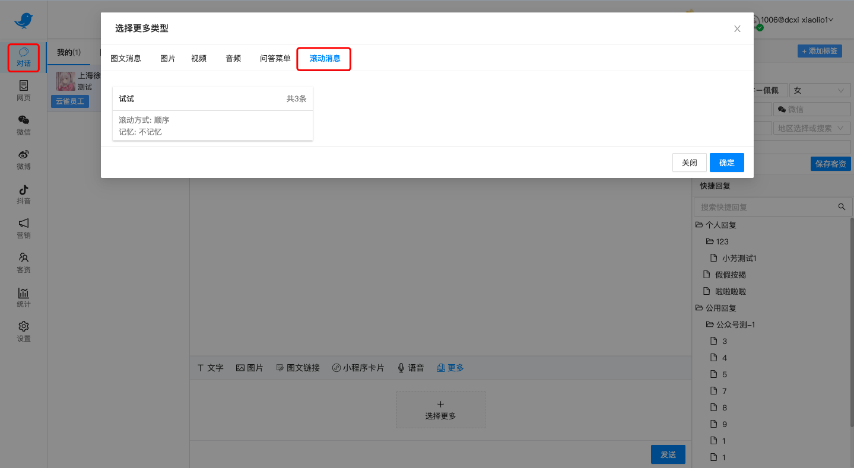Open the 设置 settings section
This screenshot has height=468, width=854.
[x=23, y=331]
